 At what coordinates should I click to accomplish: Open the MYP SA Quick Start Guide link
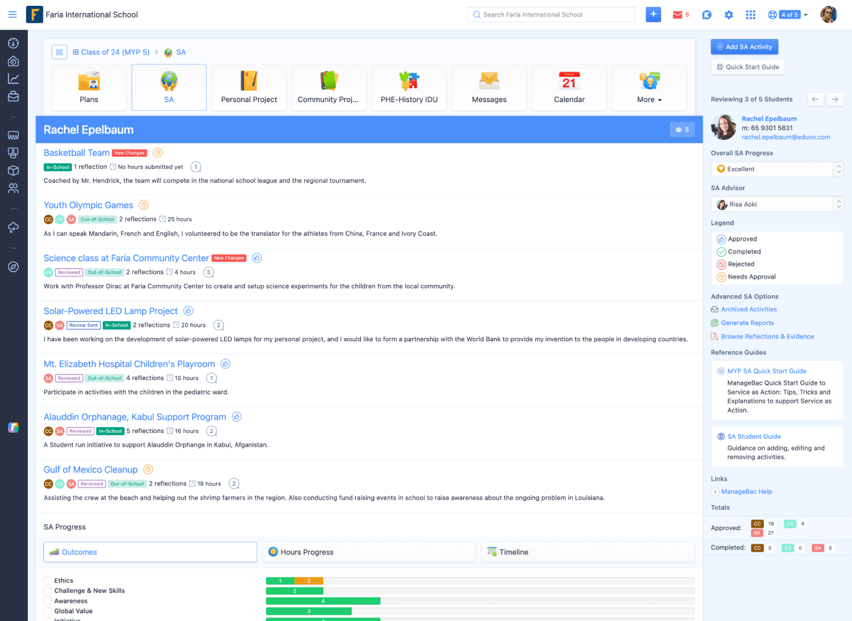767,371
